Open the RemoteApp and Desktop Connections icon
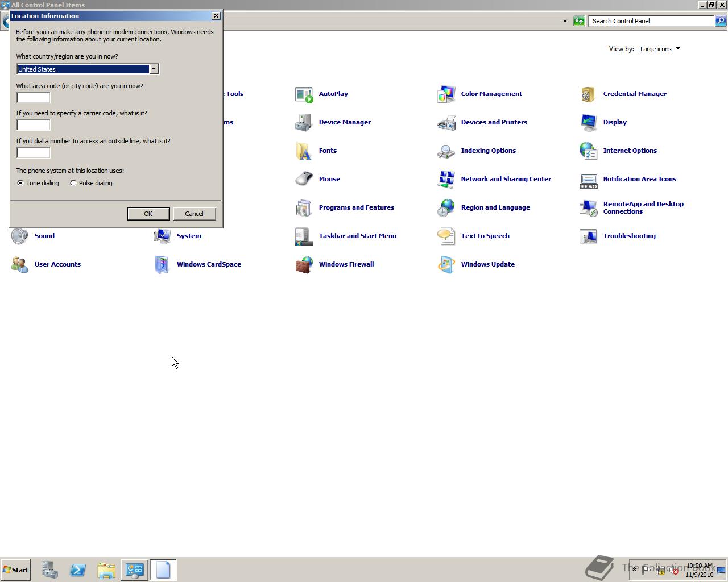The image size is (728, 582). [x=589, y=208]
